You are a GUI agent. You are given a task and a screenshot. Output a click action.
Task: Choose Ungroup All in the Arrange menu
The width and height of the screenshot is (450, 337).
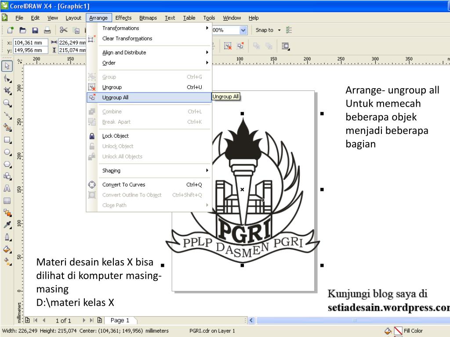pyautogui.click(x=149, y=97)
